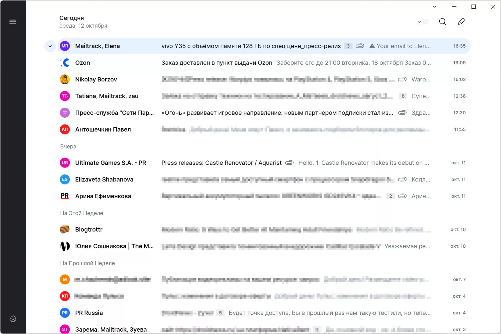
Task: Click attachment icon in Elizaveta Shabanova email
Action: [x=402, y=180]
